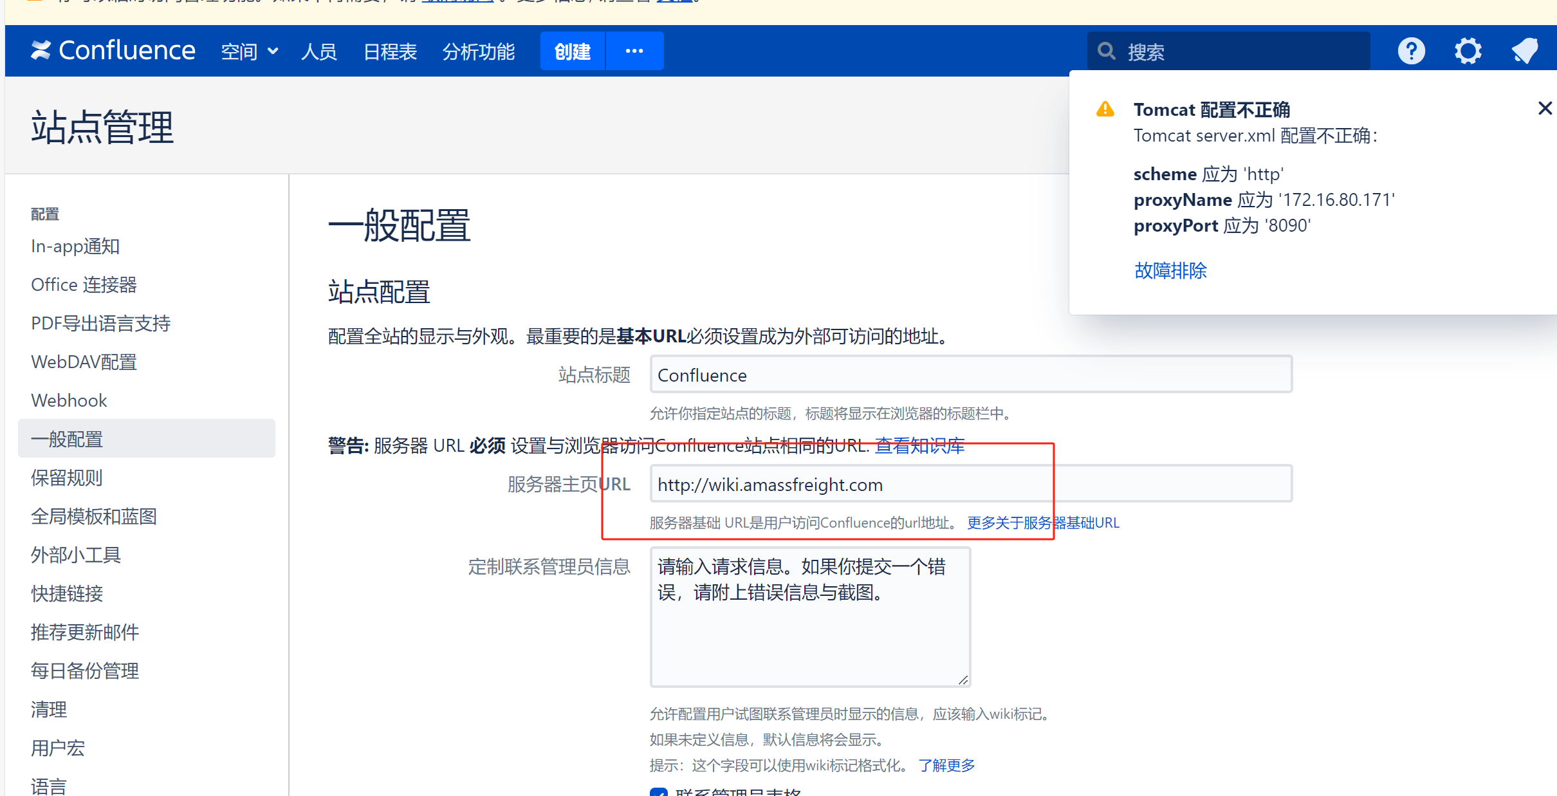Toggle the 联系管理员表格 checkbox
1557x796 pixels.
point(659,792)
